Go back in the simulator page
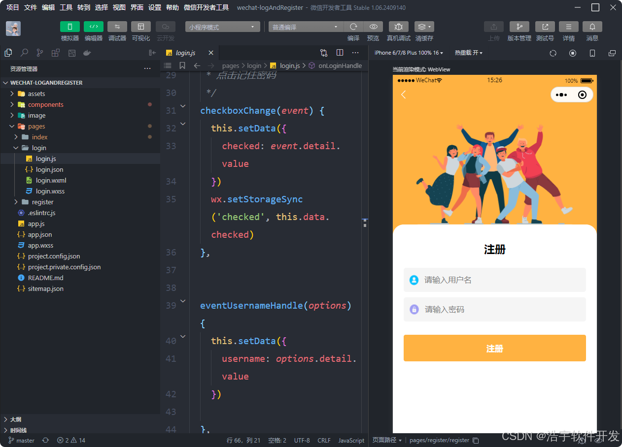 pos(403,95)
